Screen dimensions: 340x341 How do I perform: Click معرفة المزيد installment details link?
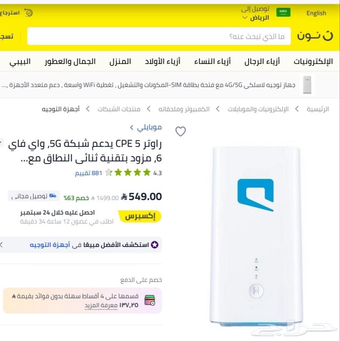click(x=101, y=305)
